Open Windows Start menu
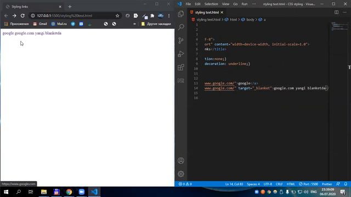 tap(6, 192)
